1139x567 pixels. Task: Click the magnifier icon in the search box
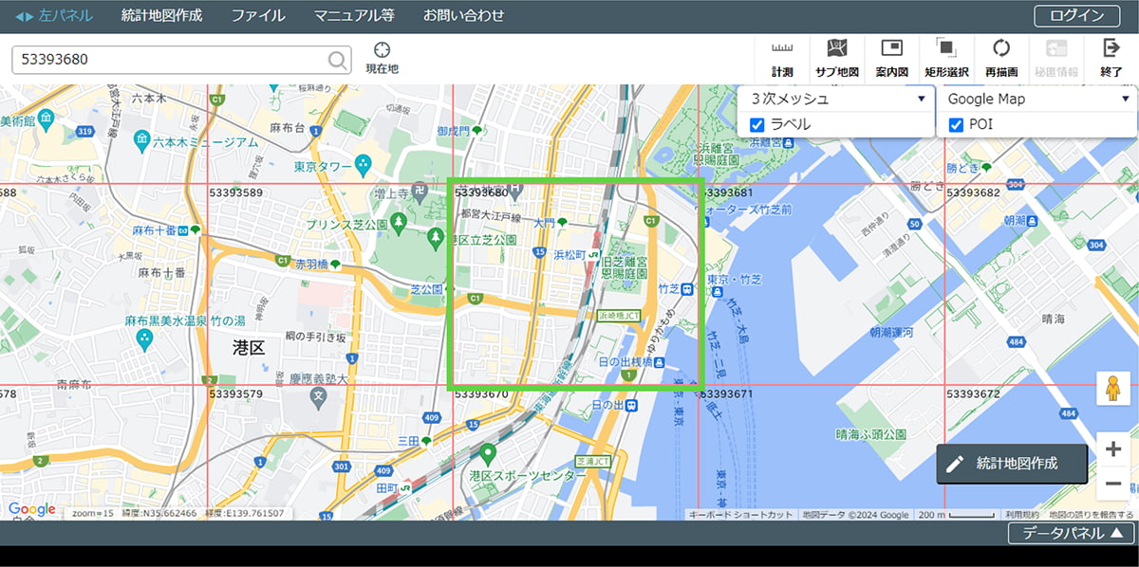[337, 61]
